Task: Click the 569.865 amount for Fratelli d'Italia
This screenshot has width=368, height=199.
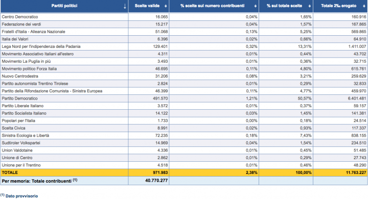Action: pyautogui.click(x=359, y=32)
